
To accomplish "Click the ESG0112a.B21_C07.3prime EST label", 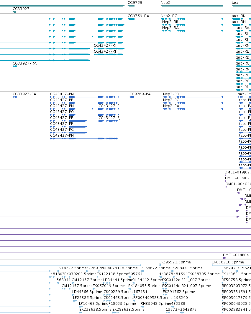I will pos(186,280).
